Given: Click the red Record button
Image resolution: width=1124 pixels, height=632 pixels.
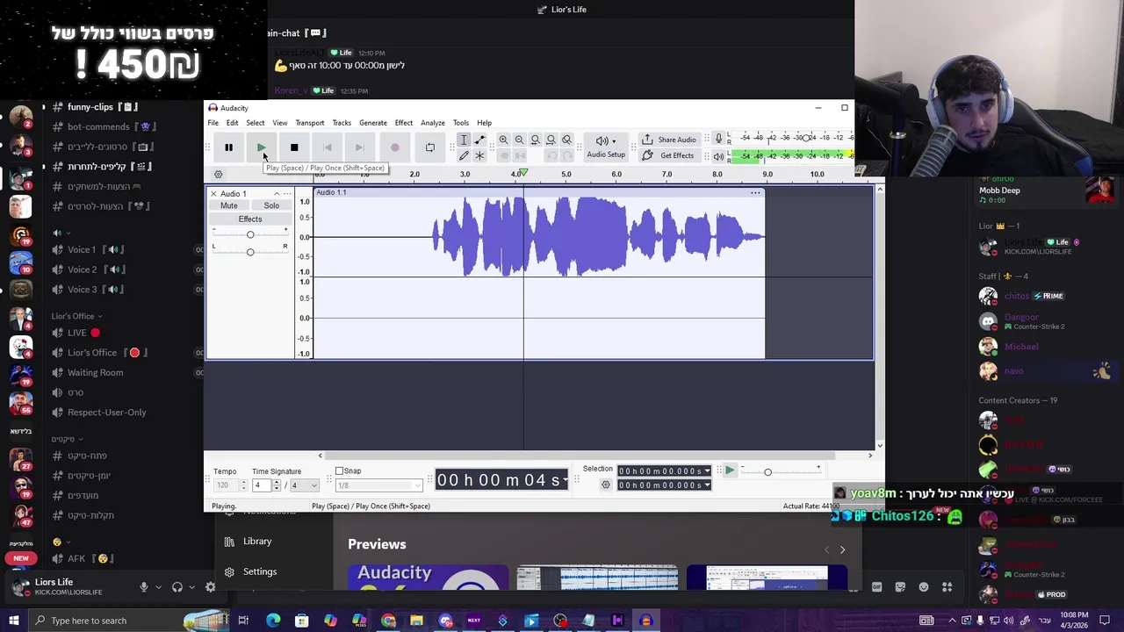Looking at the screenshot, I should tap(394, 147).
